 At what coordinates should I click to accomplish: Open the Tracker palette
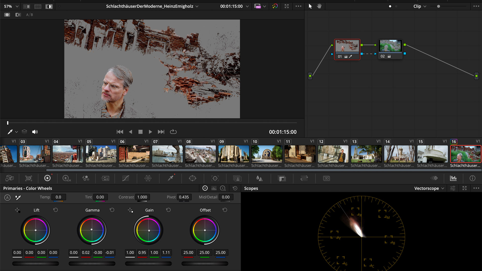pyautogui.click(x=215, y=178)
